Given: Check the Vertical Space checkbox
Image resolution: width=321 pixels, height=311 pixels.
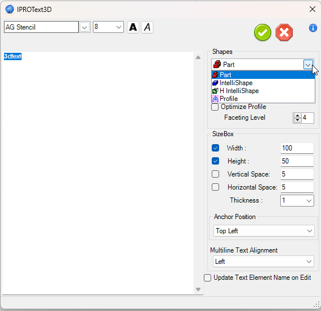Looking at the screenshot, I should [215, 174].
